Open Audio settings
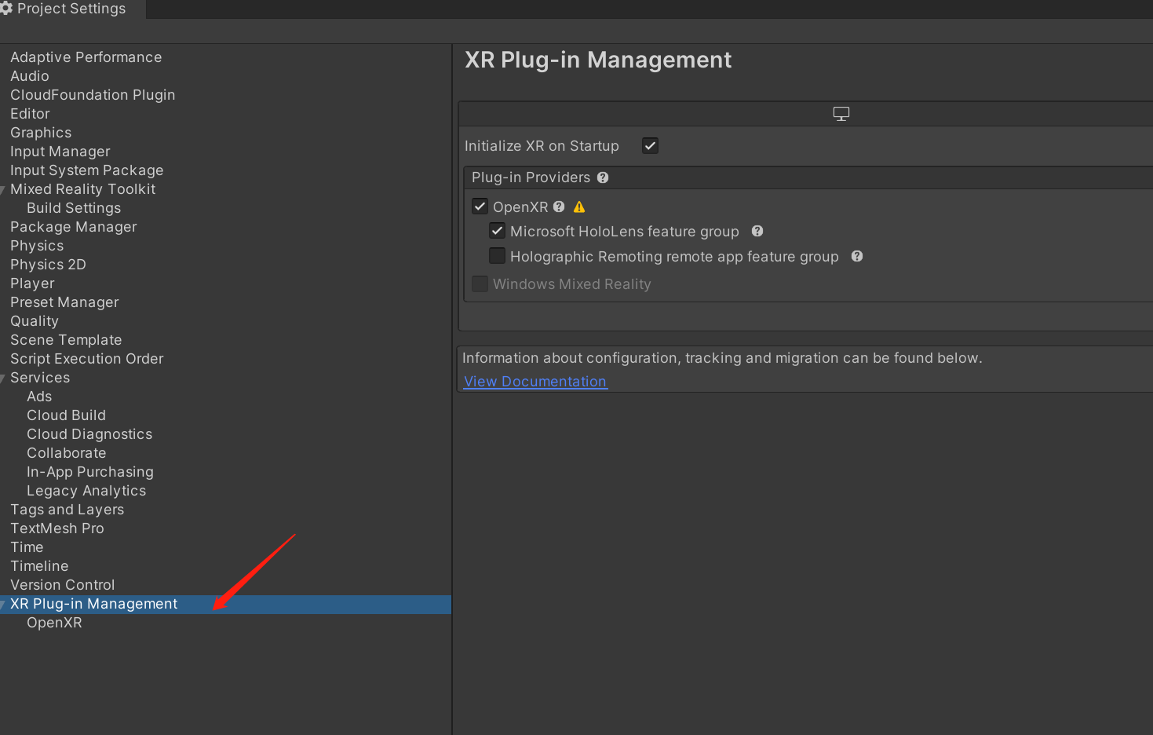The image size is (1153, 735). click(x=30, y=76)
